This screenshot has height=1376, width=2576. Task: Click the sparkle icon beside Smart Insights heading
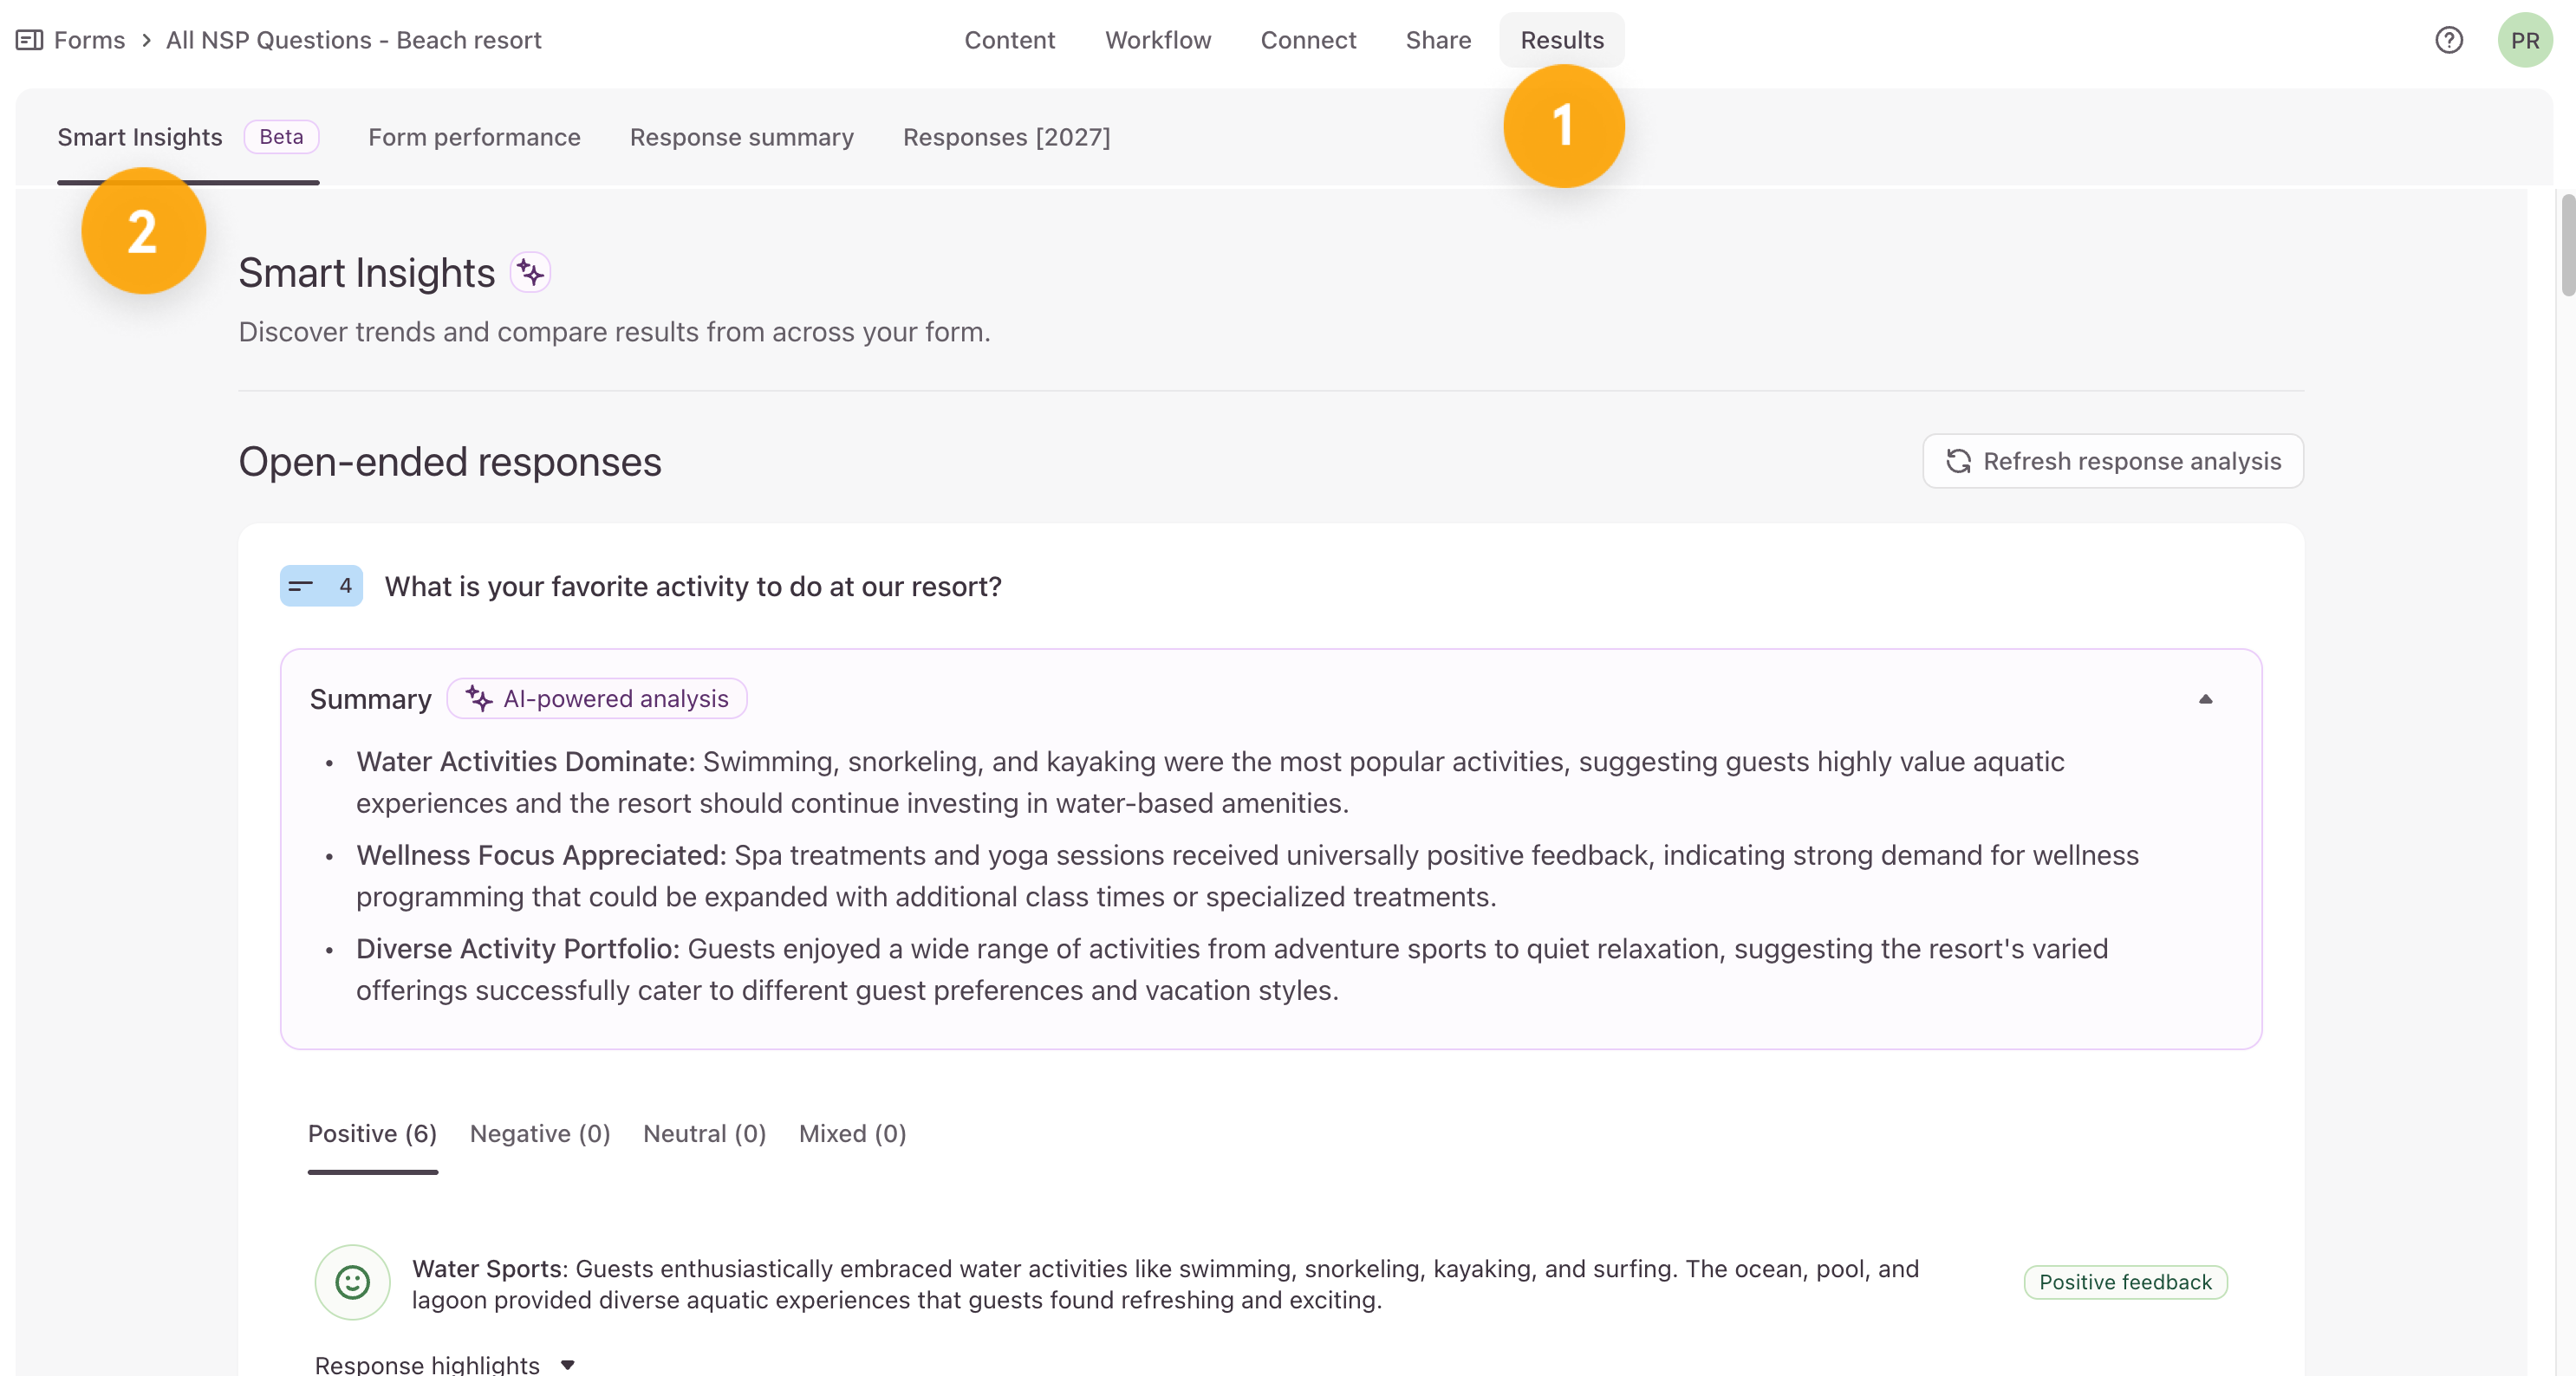pos(530,272)
